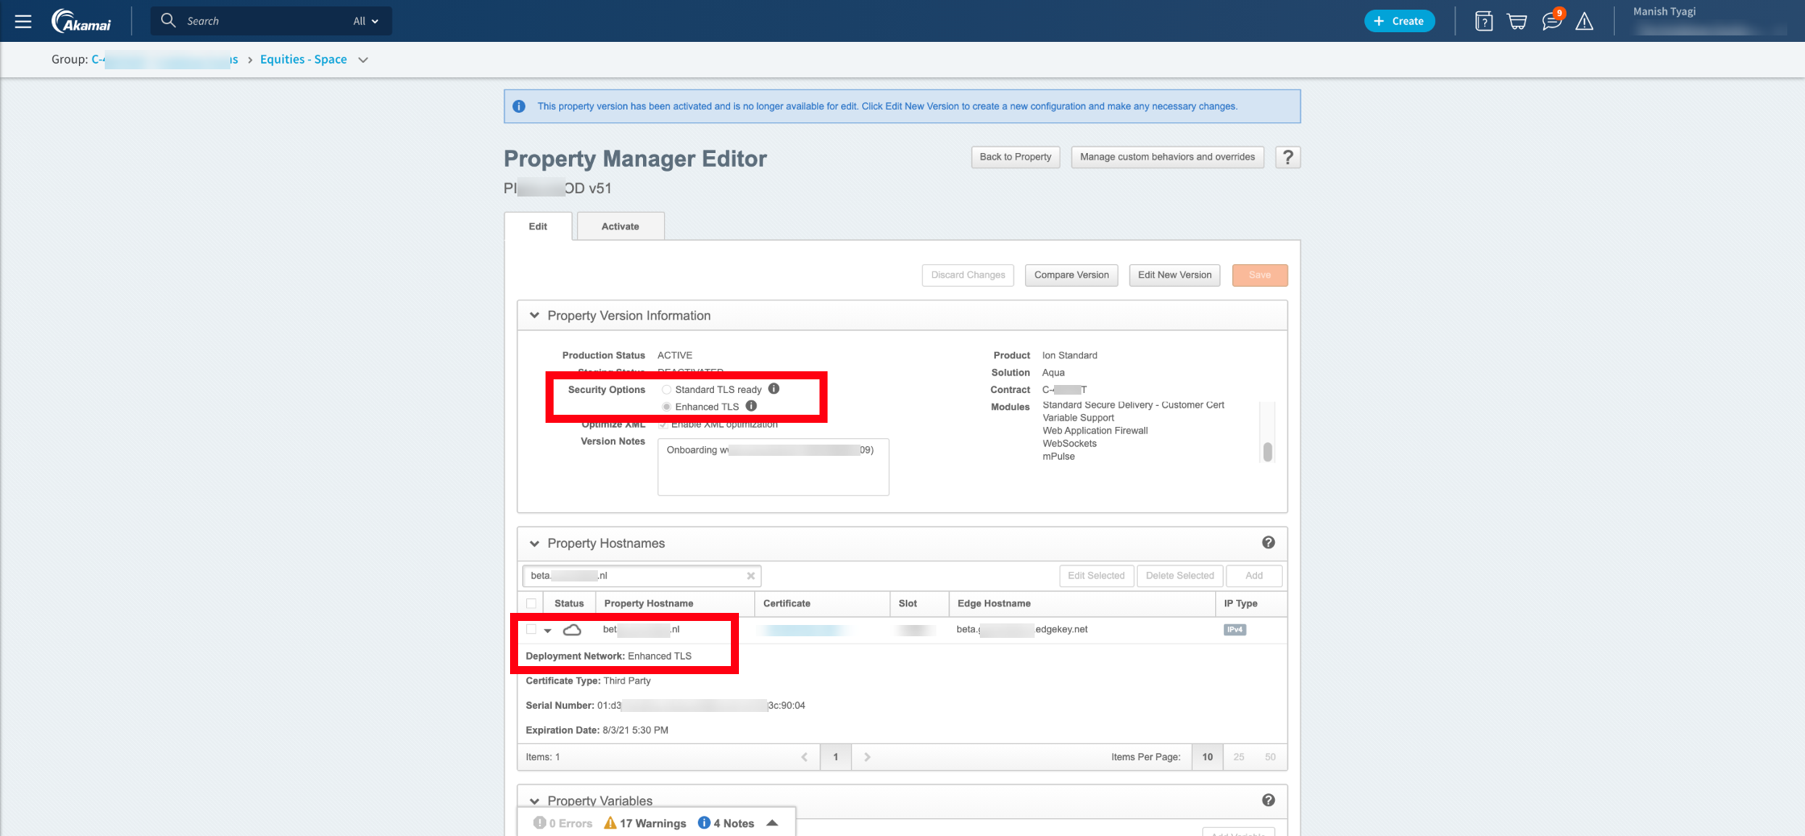Click the Property Hostnames help icon
Screen dimensions: 1805x836
point(1268,543)
